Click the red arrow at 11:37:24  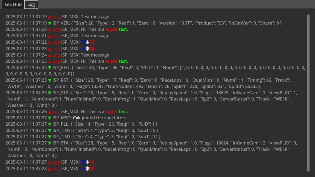click(x=49, y=55)
